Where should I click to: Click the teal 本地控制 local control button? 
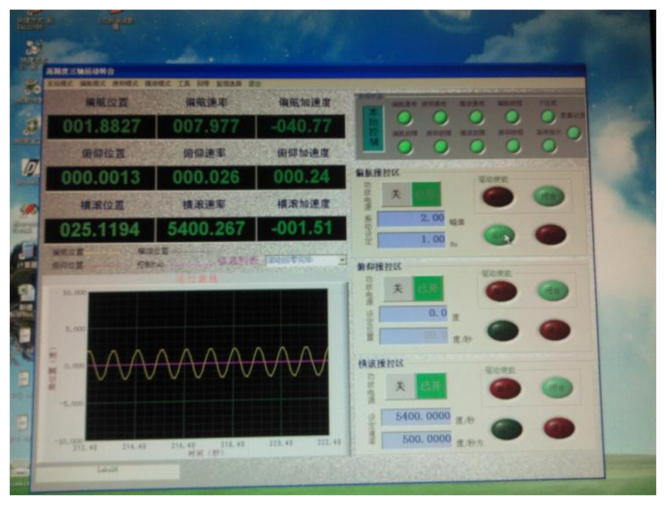pyautogui.click(x=373, y=128)
